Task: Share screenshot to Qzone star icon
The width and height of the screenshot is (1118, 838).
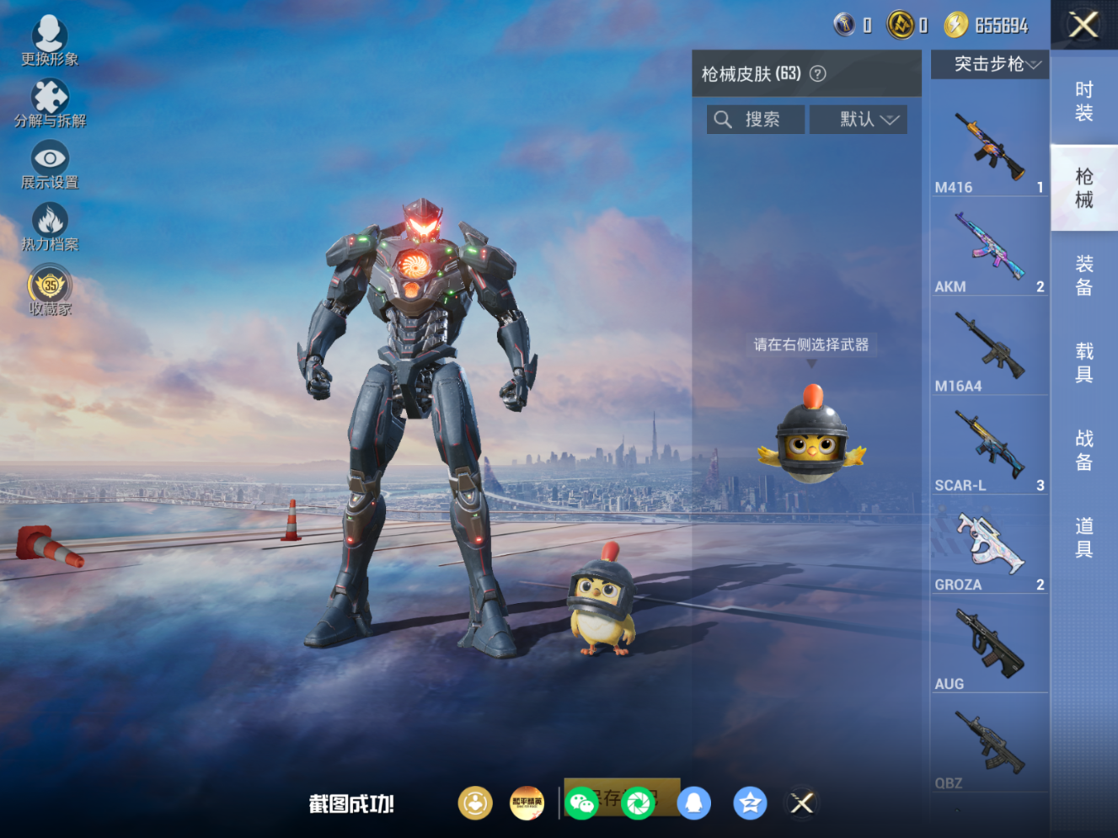Action: tap(750, 803)
